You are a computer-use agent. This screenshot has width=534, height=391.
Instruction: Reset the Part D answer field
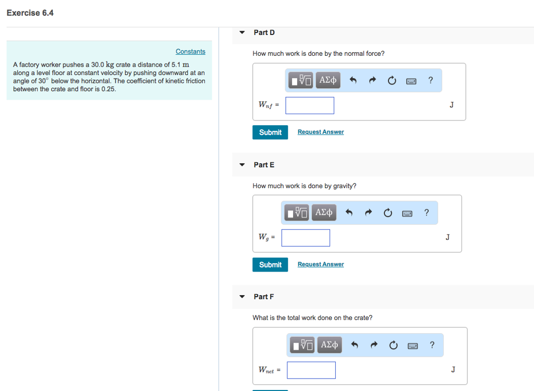pyautogui.click(x=392, y=80)
